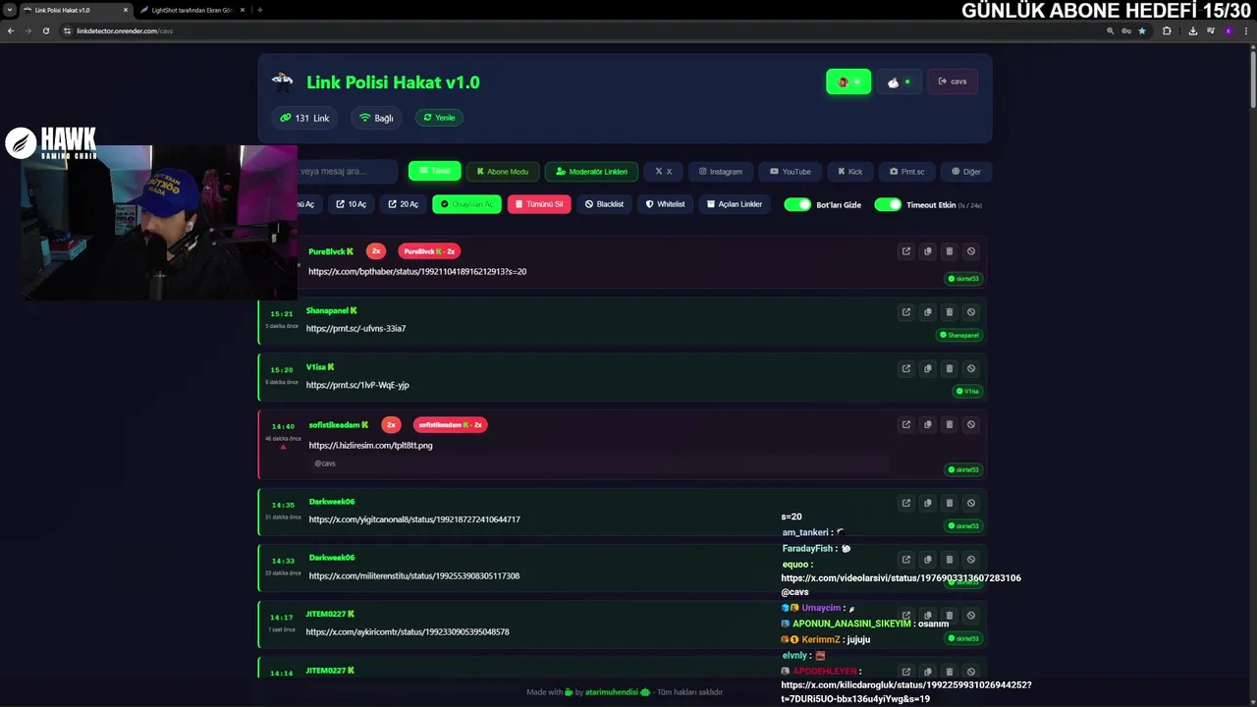Screen dimensions: 1257x707
Task: Reload the browser page
Action: pyautogui.click(x=45, y=30)
